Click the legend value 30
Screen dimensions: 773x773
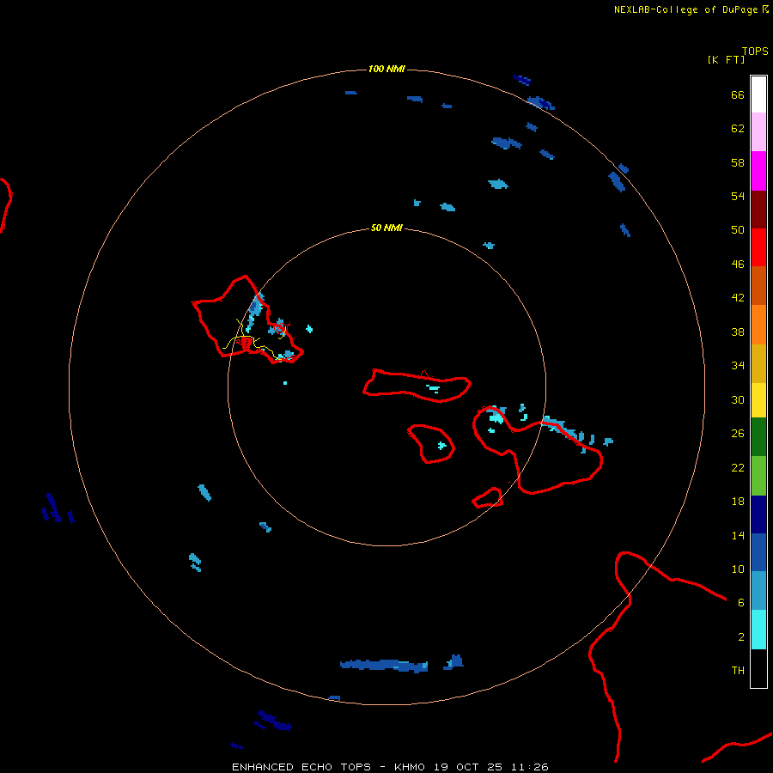click(x=738, y=399)
